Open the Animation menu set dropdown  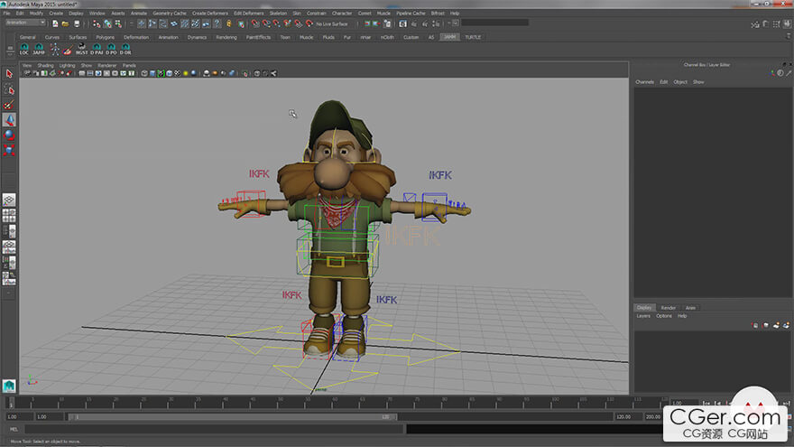[x=25, y=23]
